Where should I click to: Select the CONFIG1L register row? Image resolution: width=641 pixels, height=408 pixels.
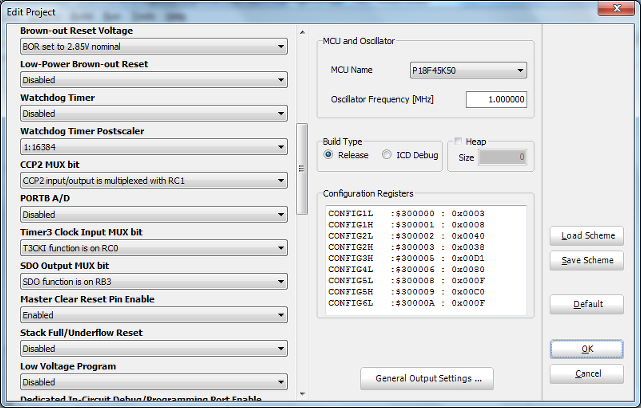click(407, 214)
